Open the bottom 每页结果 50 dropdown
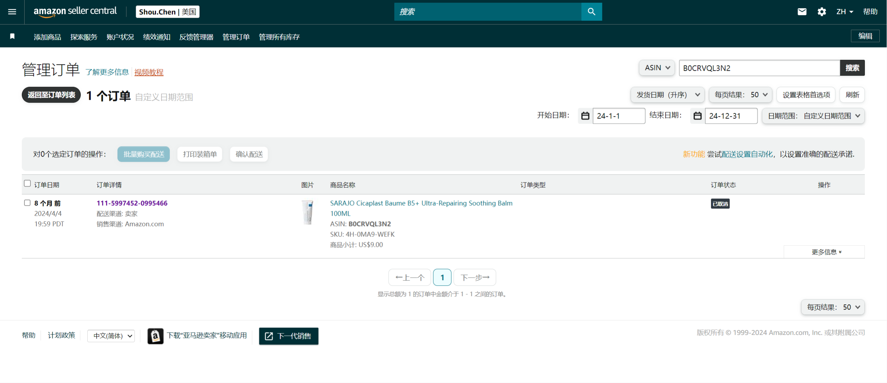This screenshot has height=383, width=887. (833, 307)
